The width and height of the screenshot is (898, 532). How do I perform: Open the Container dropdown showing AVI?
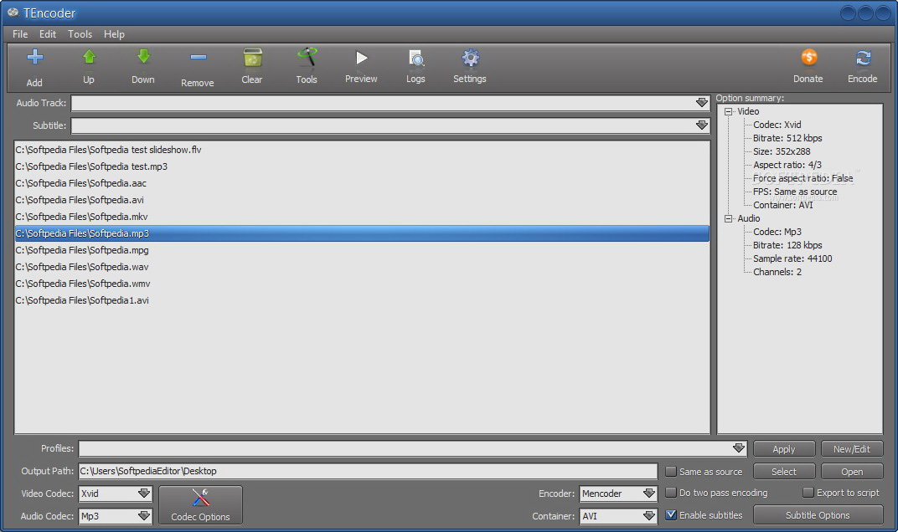point(649,516)
